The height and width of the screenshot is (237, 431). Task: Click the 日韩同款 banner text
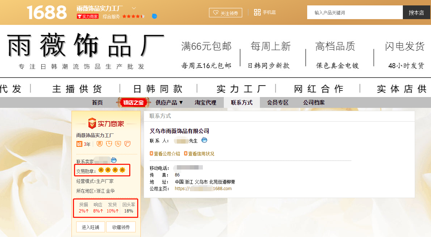pyautogui.click(x=158, y=89)
